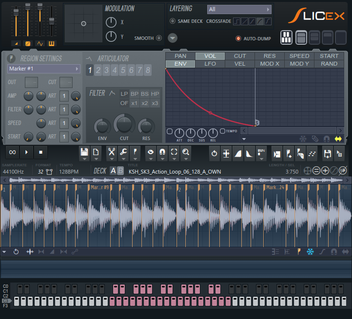Toggle the Auto-Dump option
Viewport: 352px width, 319px height.
238,38
